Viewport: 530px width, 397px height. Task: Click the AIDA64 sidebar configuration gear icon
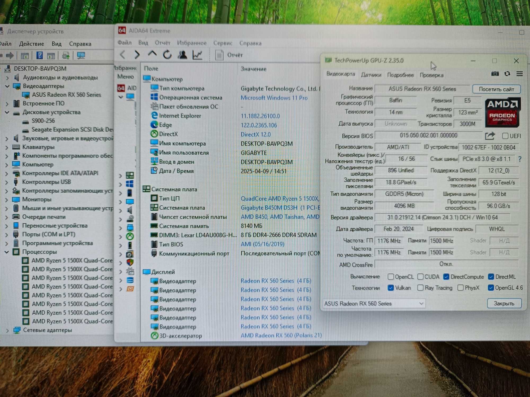[x=130, y=271]
